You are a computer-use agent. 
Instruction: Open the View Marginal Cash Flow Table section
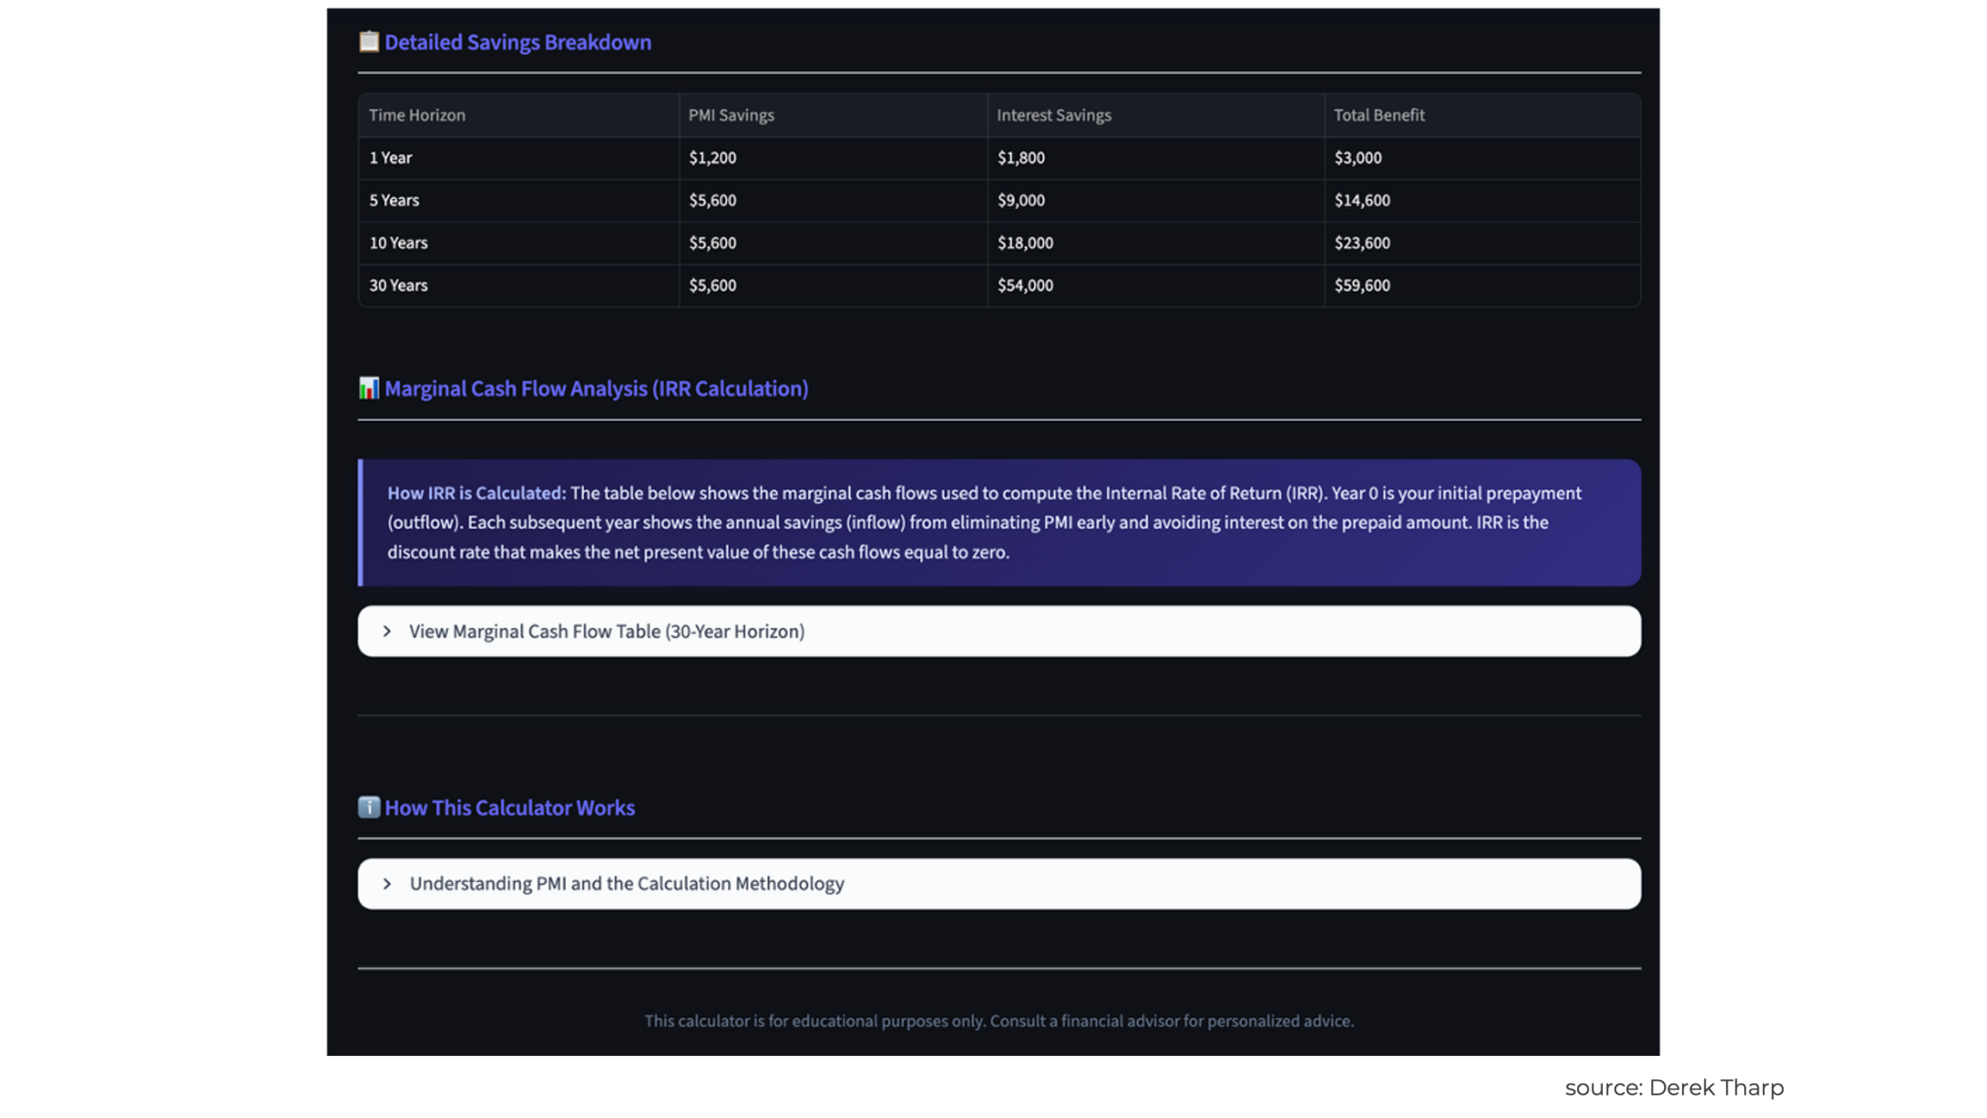coord(606,631)
